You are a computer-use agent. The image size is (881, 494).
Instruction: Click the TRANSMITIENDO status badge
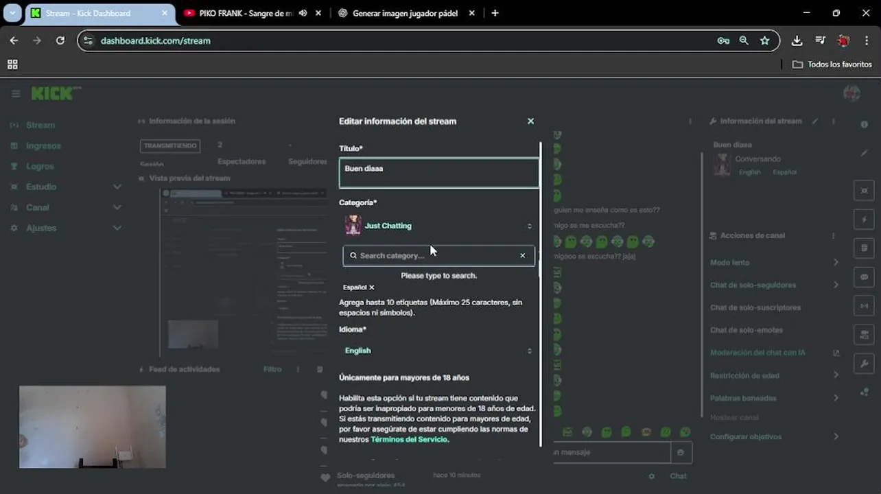(x=170, y=145)
